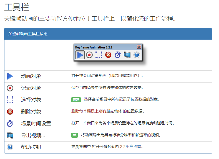Click the dashed-square icon beside 选择对象

pos(10,100)
